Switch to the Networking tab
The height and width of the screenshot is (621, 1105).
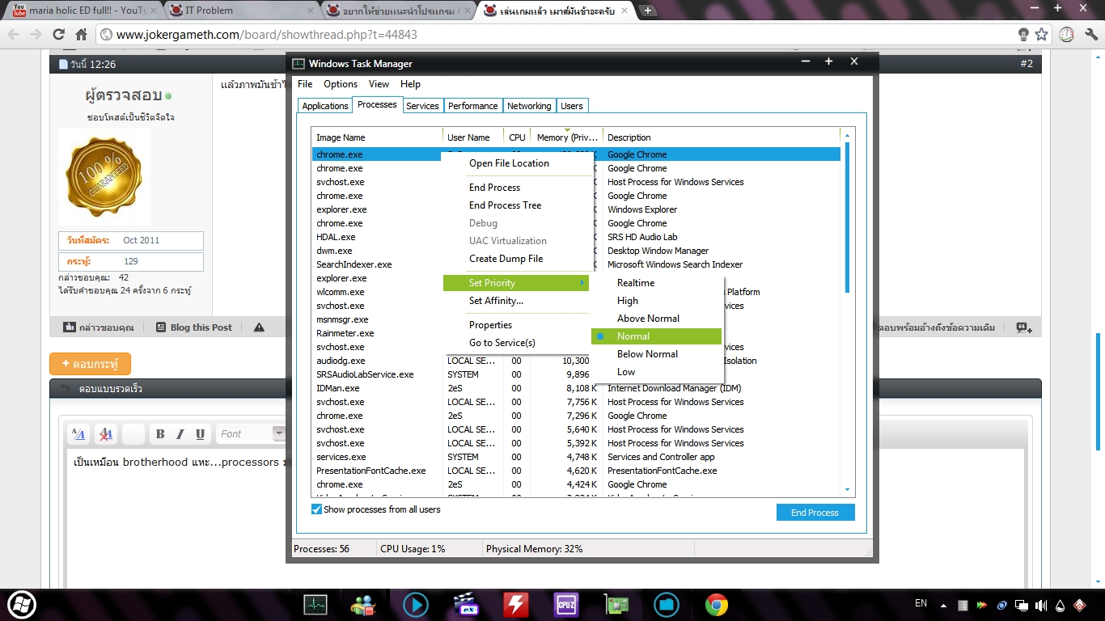click(529, 106)
